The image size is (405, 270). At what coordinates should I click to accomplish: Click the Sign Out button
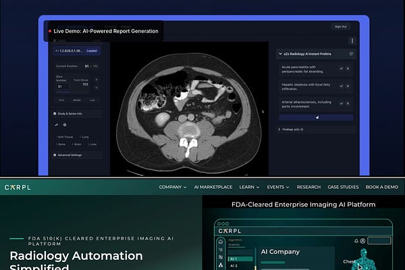[x=341, y=26]
